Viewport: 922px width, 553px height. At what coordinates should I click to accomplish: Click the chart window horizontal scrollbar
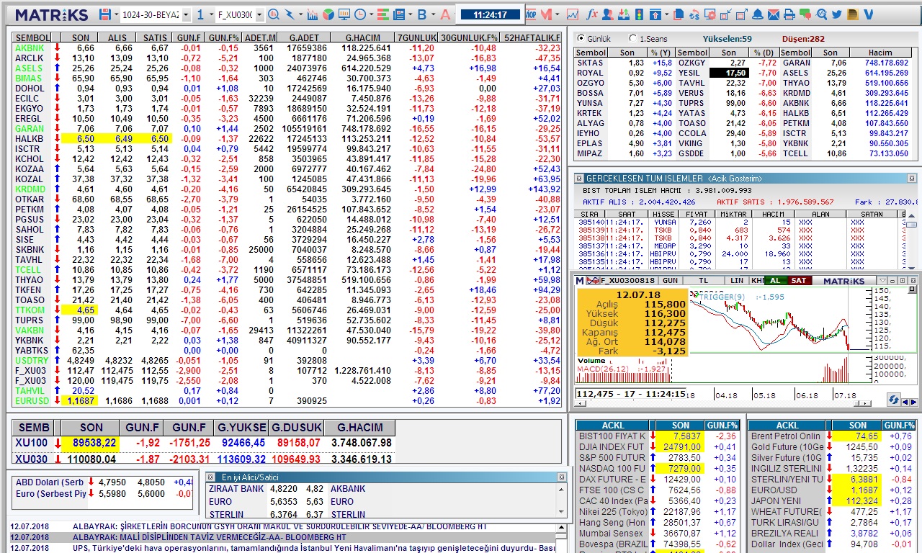(x=723, y=403)
